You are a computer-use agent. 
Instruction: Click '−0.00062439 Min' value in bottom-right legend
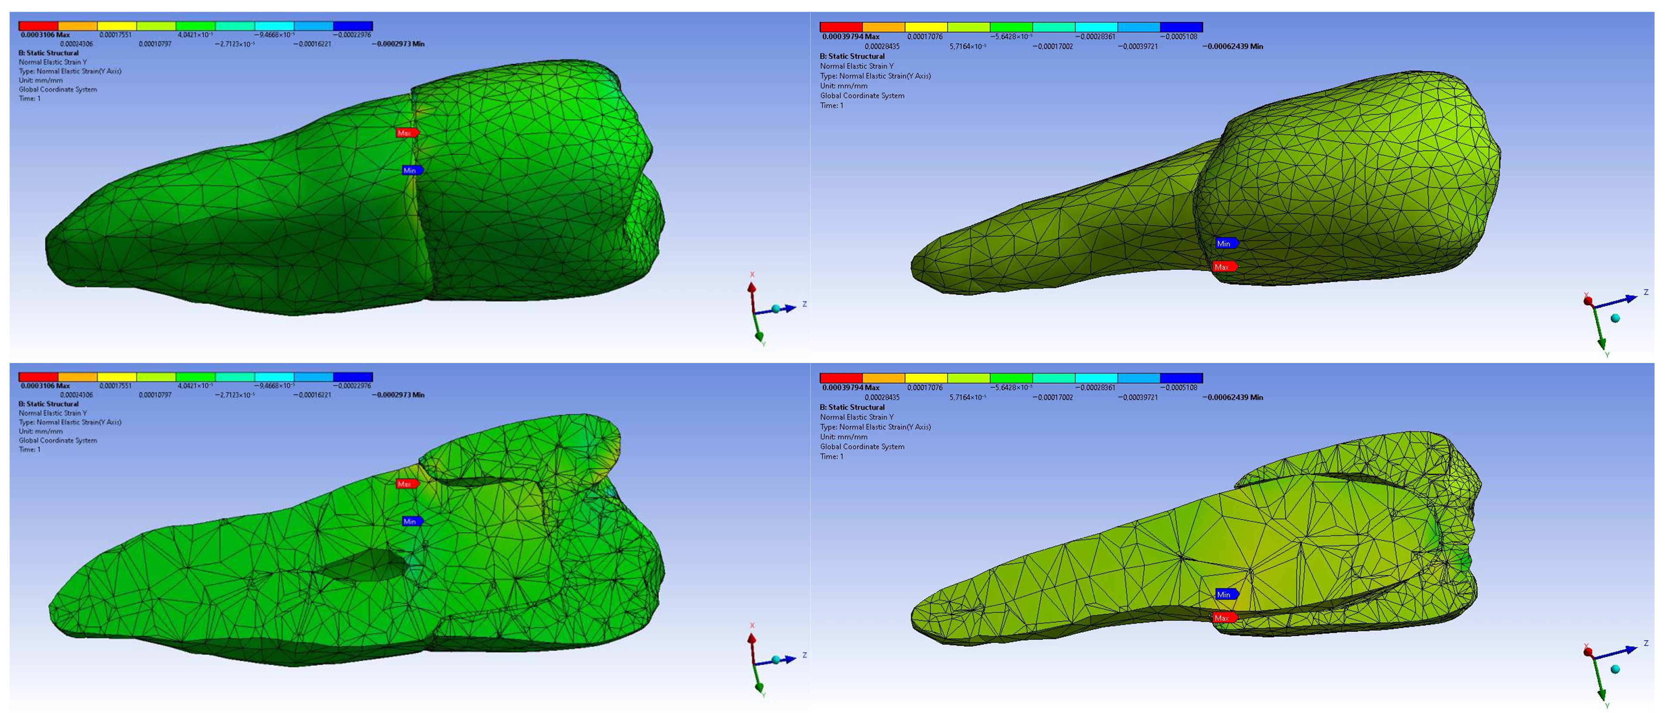(1233, 397)
